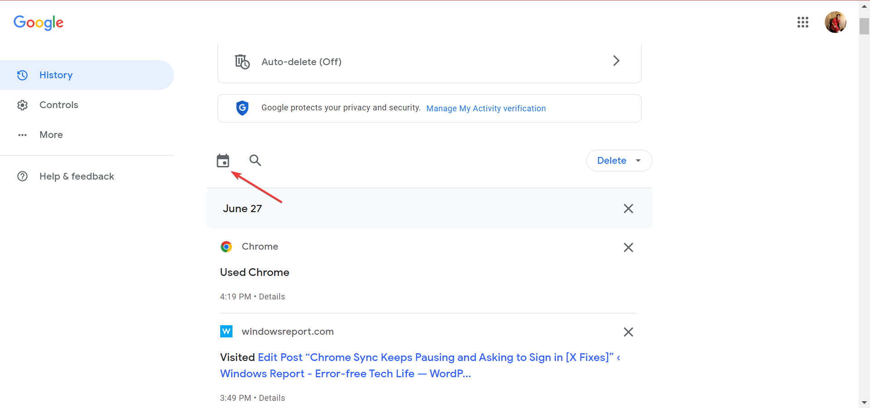
Task: Expand Auto-delete (Off) chevron arrow
Action: pos(616,61)
